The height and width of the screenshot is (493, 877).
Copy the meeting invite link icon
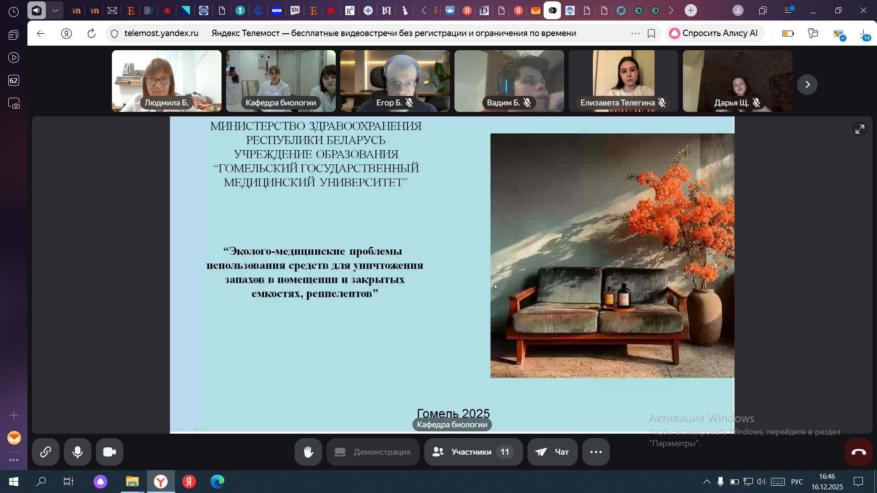[46, 452]
